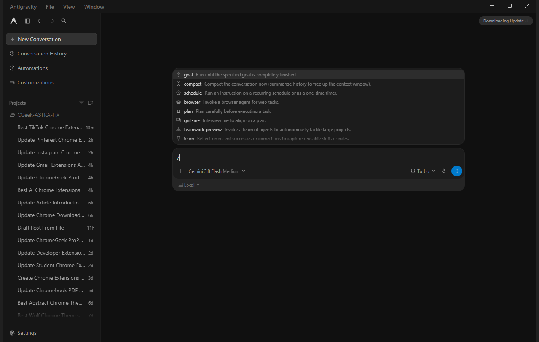Open Update Pinterest Chrome E... conversation
Viewport: 539px width, 342px height.
[52, 140]
